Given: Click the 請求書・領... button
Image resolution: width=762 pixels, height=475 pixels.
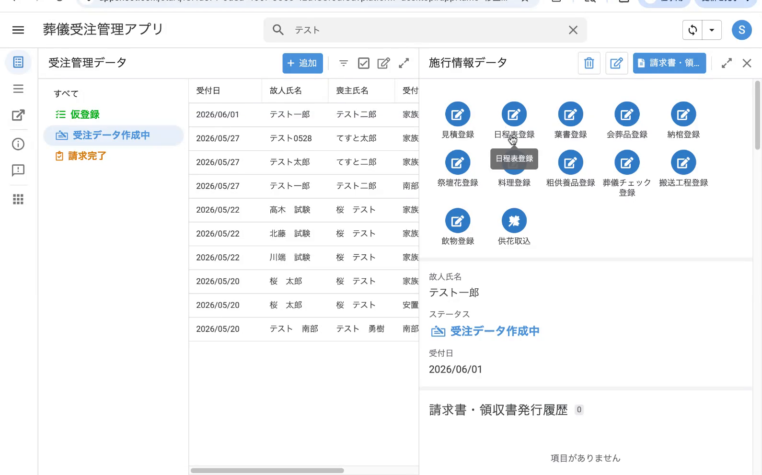Looking at the screenshot, I should [x=670, y=63].
